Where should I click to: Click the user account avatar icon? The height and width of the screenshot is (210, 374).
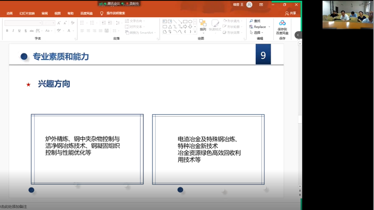click(249, 5)
